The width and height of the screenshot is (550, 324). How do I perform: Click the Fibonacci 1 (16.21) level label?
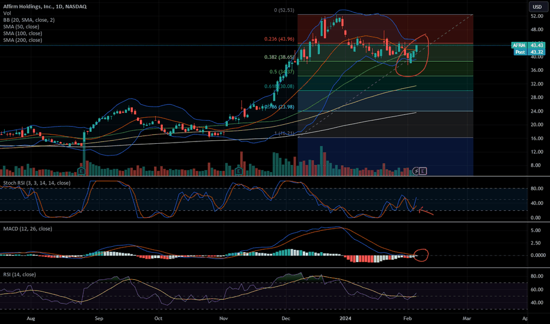[x=284, y=134]
